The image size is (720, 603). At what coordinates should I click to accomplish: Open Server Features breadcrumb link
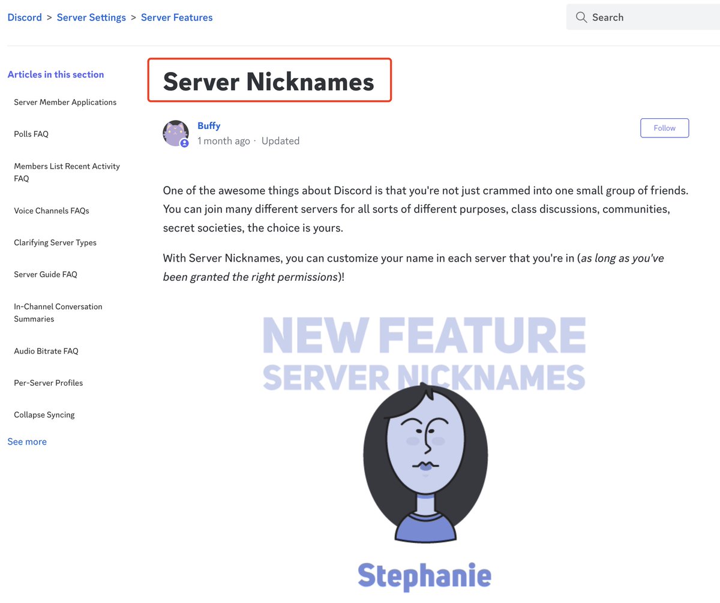(177, 17)
